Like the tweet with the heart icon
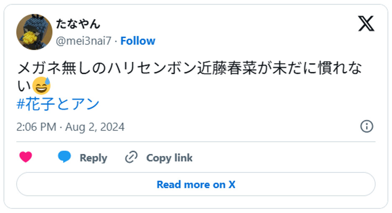 point(26,157)
